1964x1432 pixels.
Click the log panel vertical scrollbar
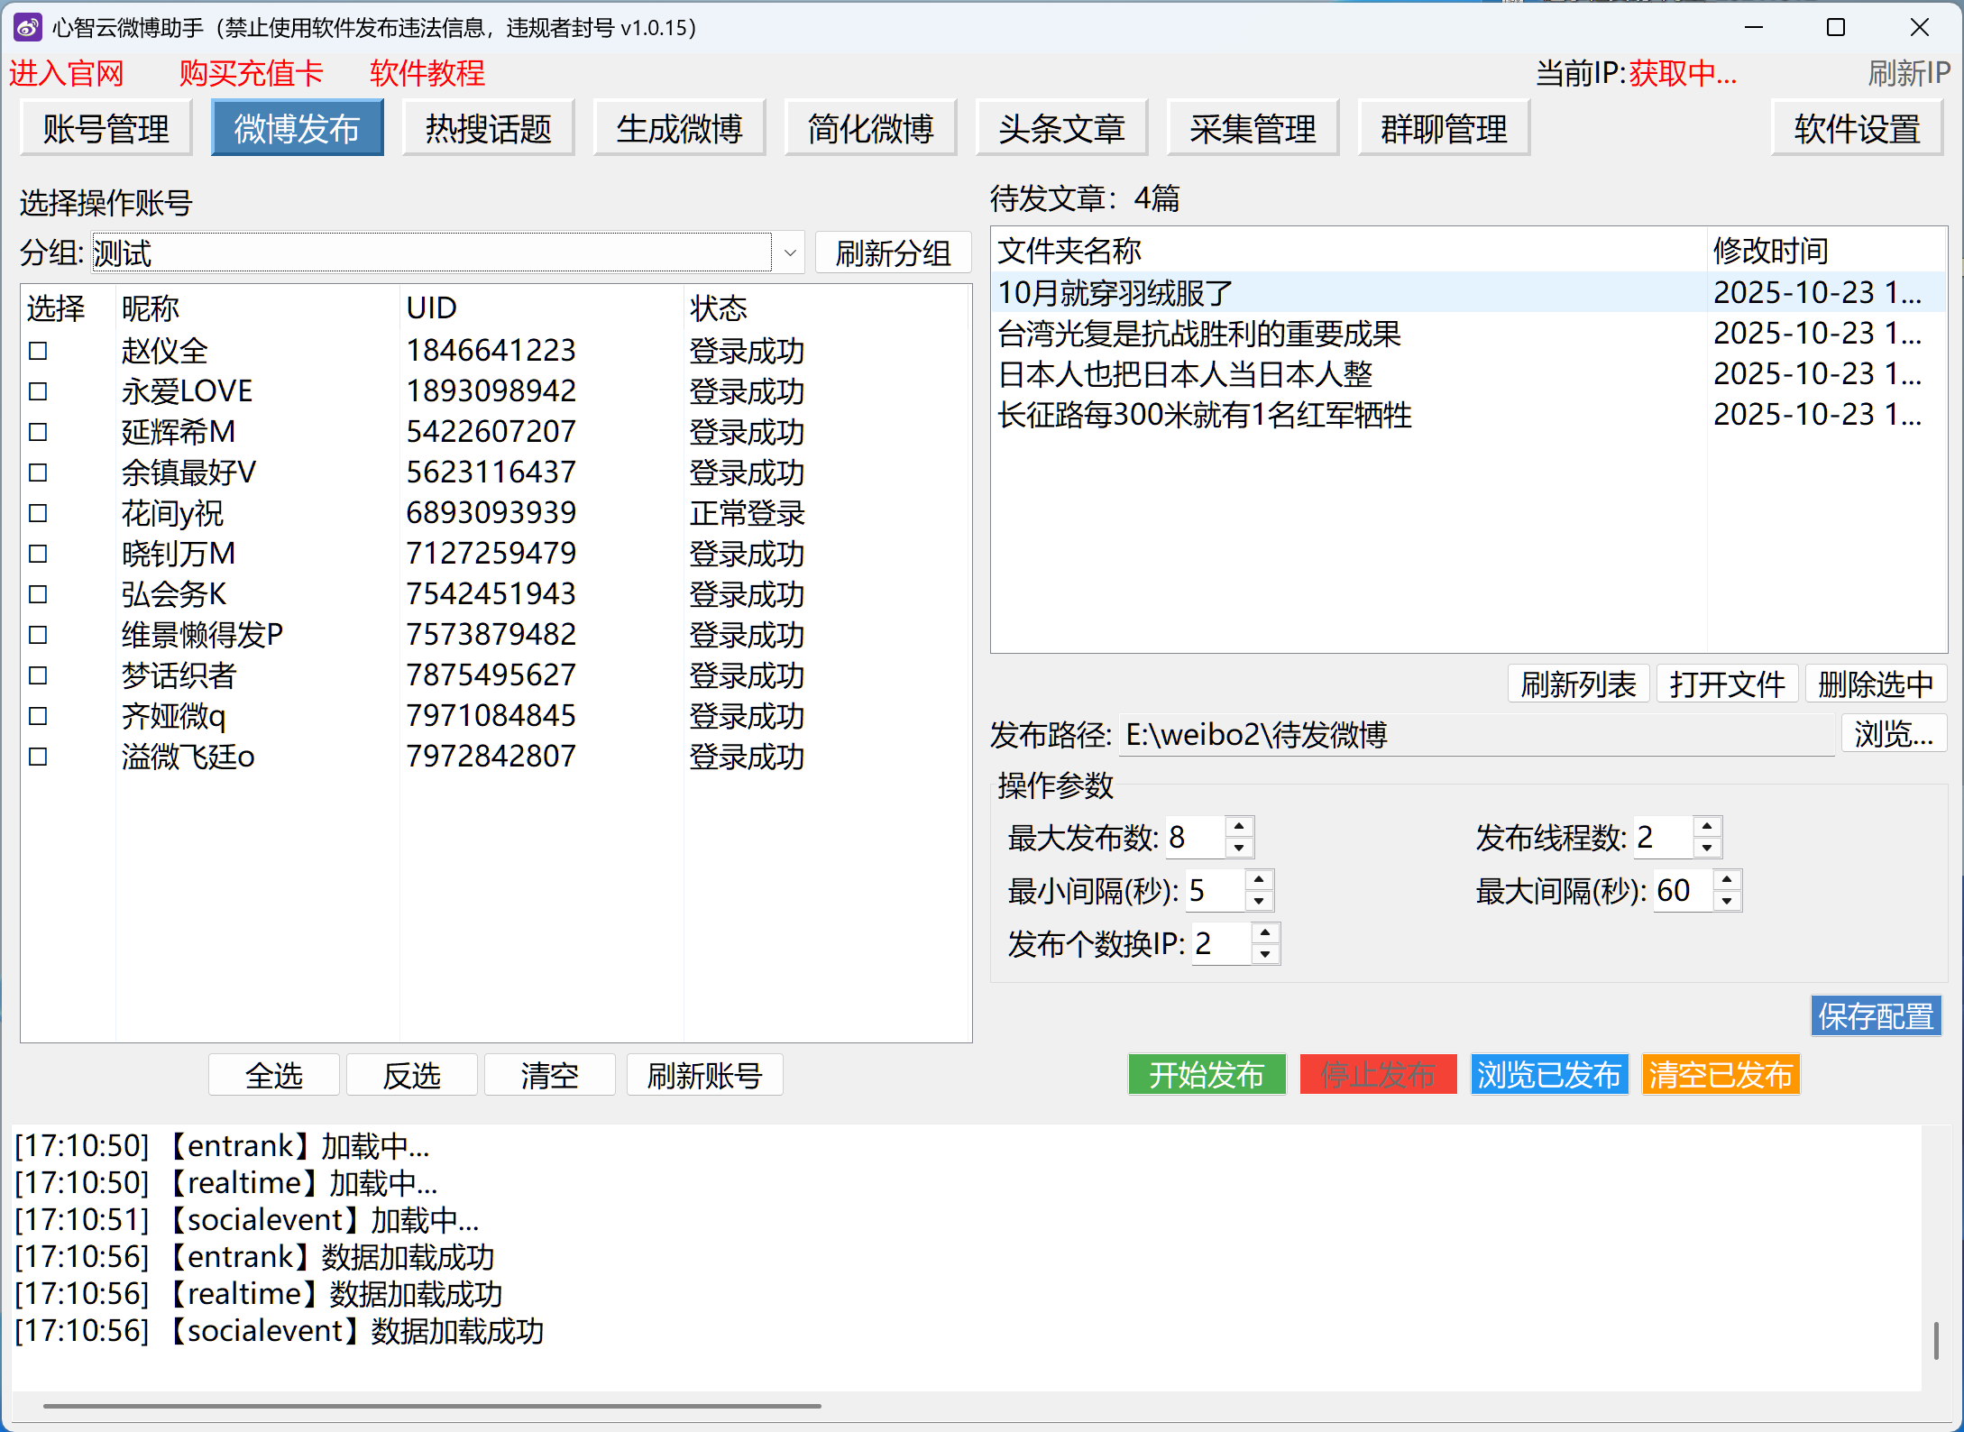click(1935, 1340)
